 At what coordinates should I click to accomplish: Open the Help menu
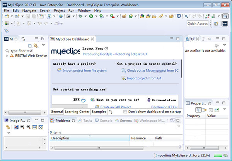[98, 11]
